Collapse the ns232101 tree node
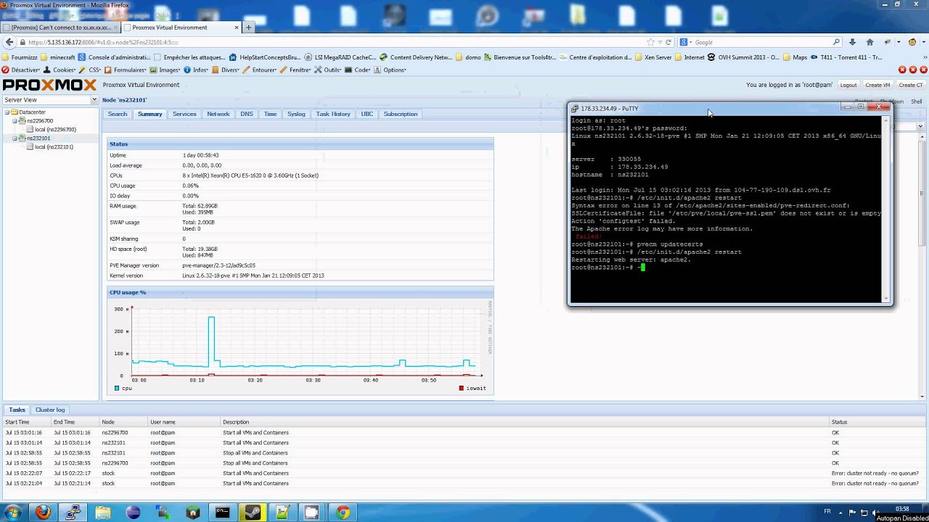The image size is (929, 522). [15, 138]
